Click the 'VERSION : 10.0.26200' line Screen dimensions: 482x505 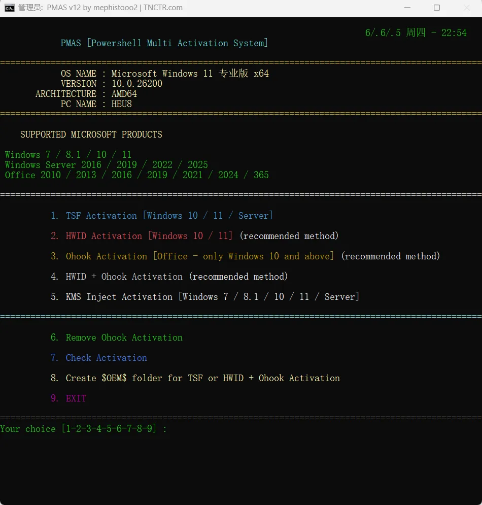[112, 84]
